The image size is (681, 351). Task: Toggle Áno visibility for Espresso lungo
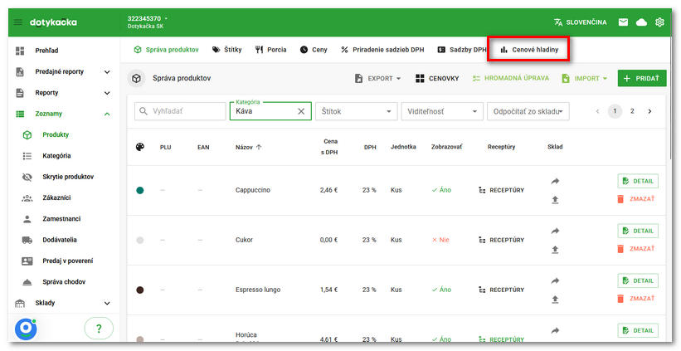click(x=441, y=290)
